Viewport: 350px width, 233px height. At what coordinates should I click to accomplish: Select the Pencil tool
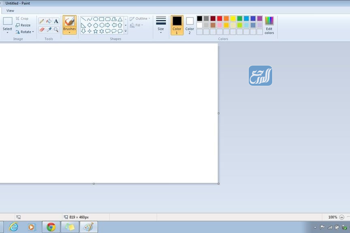tap(42, 21)
